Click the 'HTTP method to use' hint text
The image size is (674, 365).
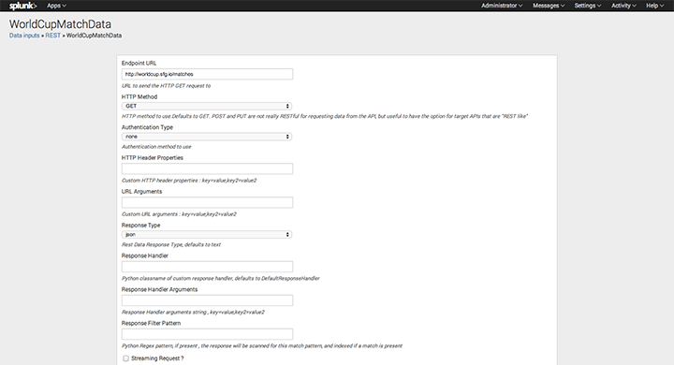pyautogui.click(x=325, y=116)
